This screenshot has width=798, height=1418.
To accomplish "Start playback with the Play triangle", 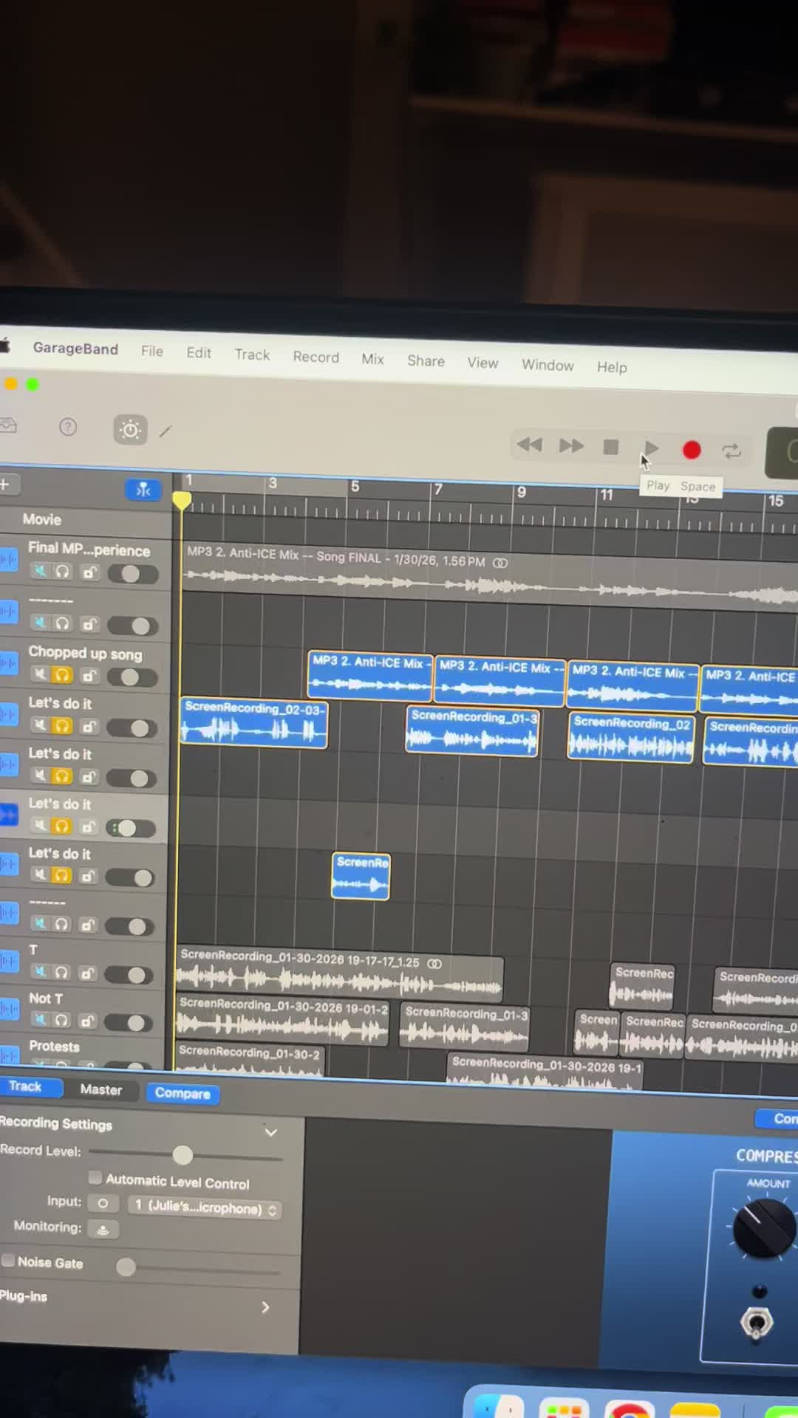I will point(651,448).
